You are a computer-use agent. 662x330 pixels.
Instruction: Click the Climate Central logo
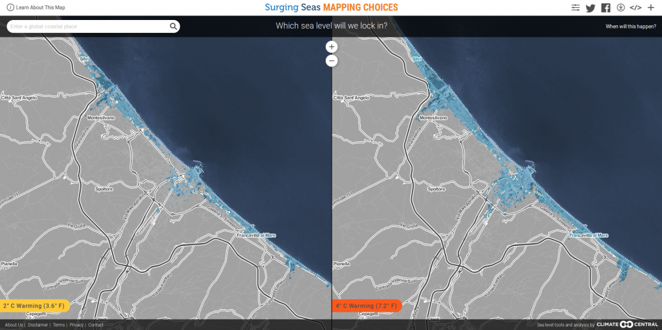627,325
